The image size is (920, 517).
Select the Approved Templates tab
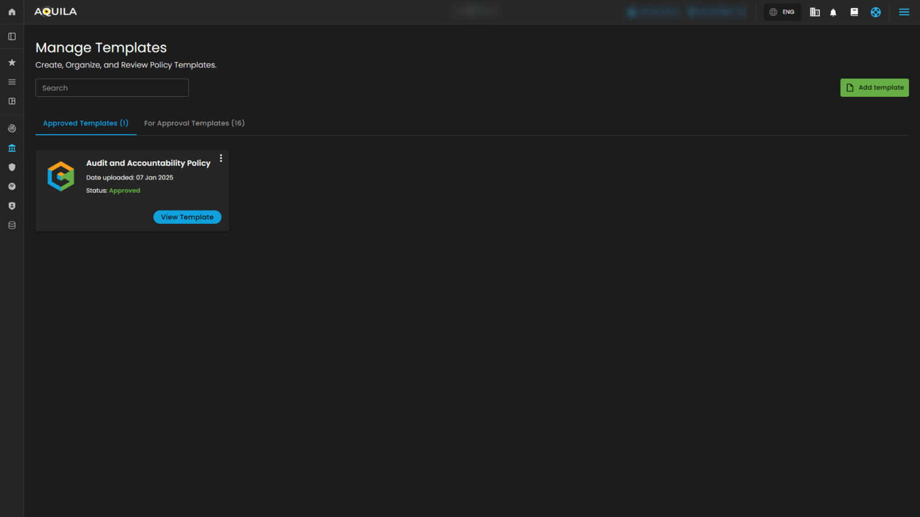[85, 123]
